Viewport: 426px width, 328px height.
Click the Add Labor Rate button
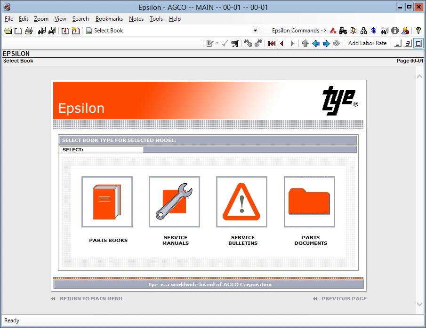coord(367,43)
